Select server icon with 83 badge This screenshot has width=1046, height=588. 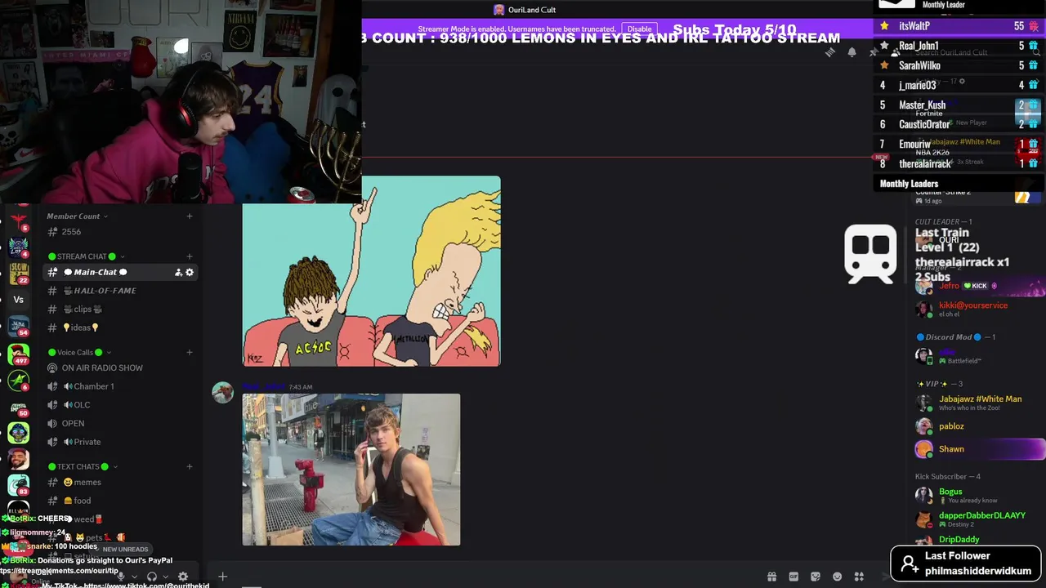(18, 486)
